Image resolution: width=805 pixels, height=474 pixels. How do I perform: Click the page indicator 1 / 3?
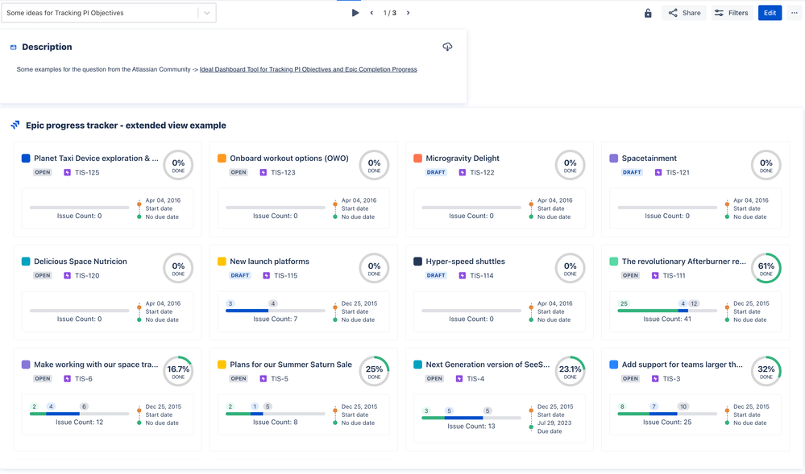(390, 13)
